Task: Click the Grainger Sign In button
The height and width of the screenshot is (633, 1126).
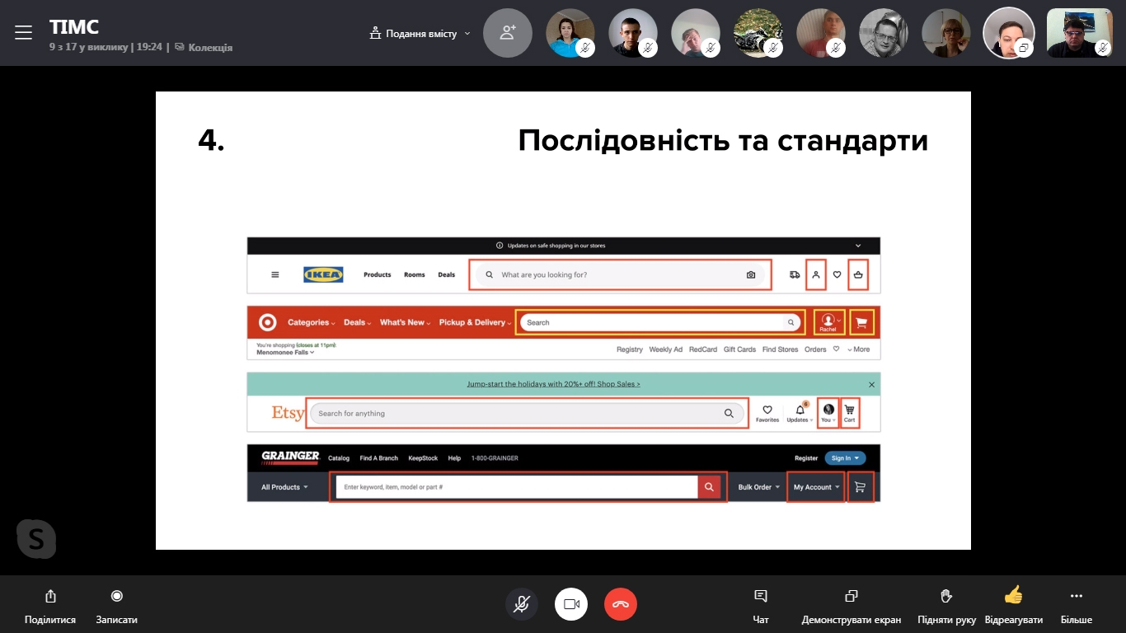Action: (x=846, y=457)
